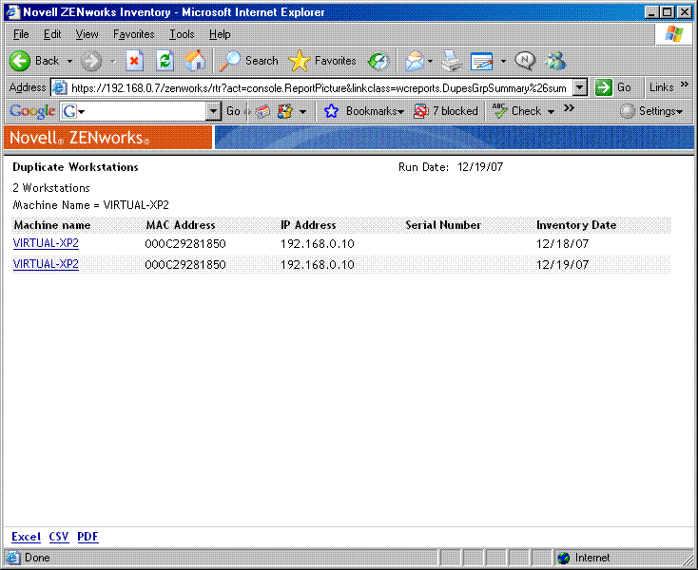Stop loading with the red X icon
Screen dimensions: 698x570
tap(134, 61)
